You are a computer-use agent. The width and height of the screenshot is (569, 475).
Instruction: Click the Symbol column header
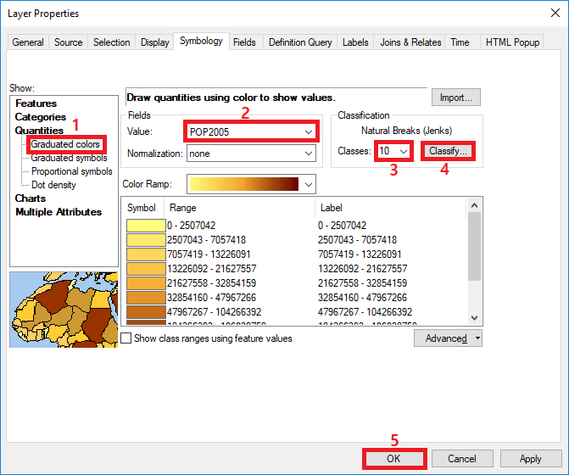tap(142, 207)
